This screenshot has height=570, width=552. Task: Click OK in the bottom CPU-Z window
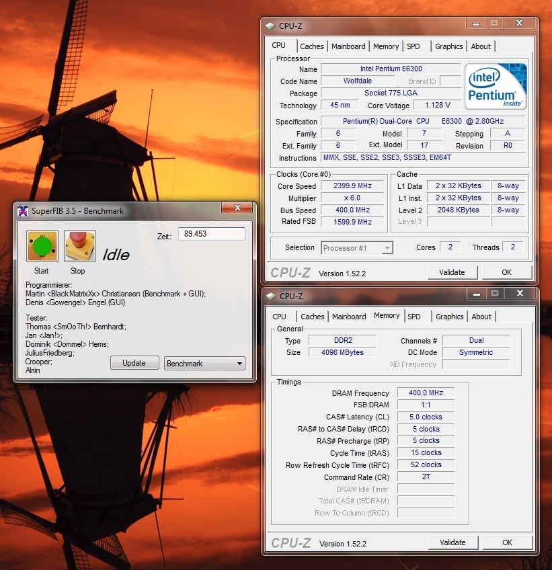(507, 542)
